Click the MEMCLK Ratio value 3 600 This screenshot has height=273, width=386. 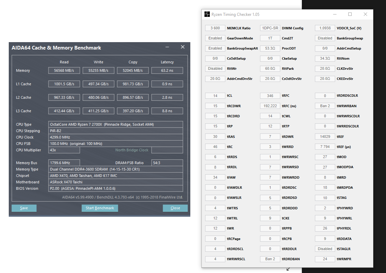(x=215, y=28)
